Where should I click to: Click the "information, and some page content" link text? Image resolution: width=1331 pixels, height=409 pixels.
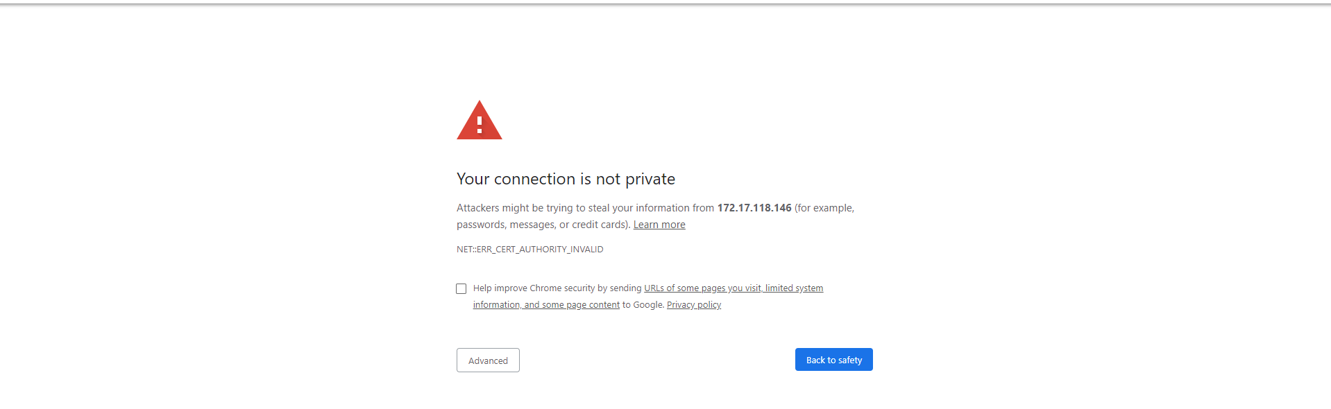tap(546, 305)
